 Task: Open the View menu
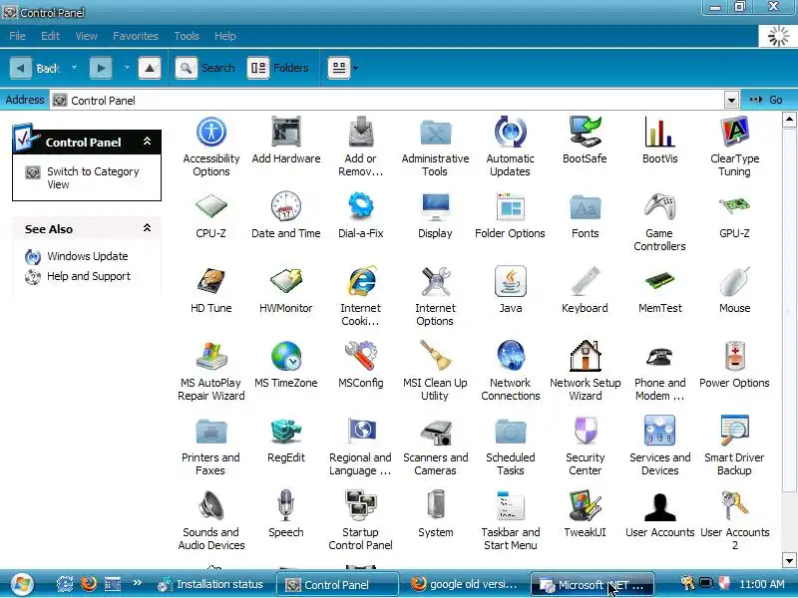[x=87, y=36]
